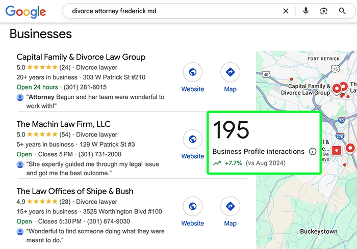Click (24) reviews count for Capital Family
This screenshot has width=357, height=249.
(65, 68)
